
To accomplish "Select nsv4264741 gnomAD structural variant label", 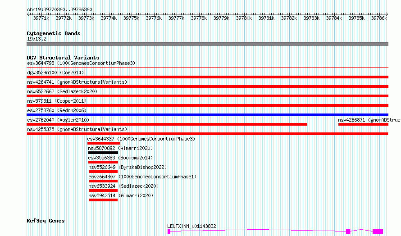I will click(77, 82).
